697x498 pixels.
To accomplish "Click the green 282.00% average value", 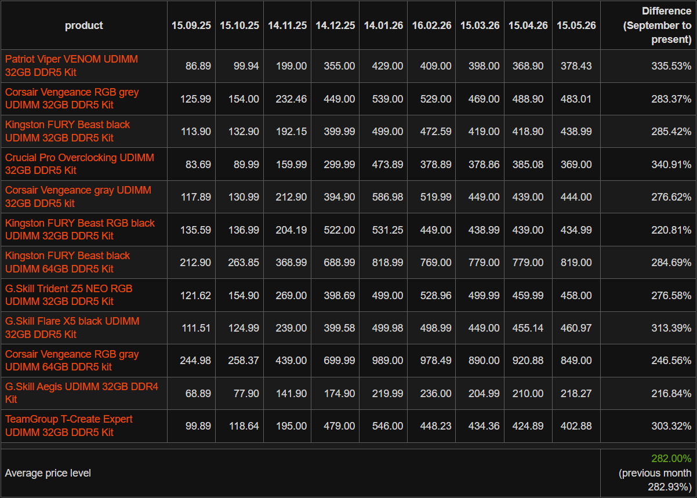I will 671,459.
